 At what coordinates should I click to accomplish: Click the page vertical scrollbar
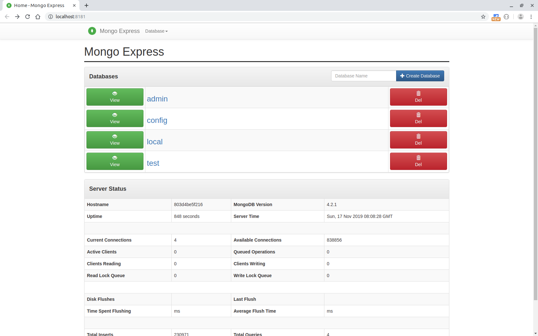click(535, 164)
